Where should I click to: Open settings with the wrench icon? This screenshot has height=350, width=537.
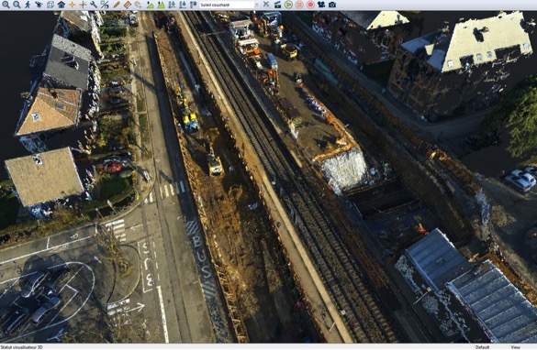click(x=94, y=5)
